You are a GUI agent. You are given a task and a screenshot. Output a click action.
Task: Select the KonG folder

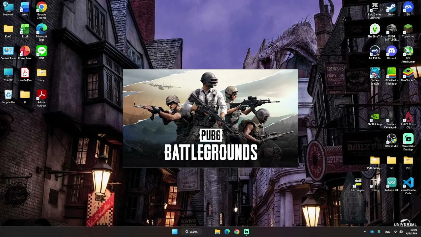pyautogui.click(x=8, y=31)
